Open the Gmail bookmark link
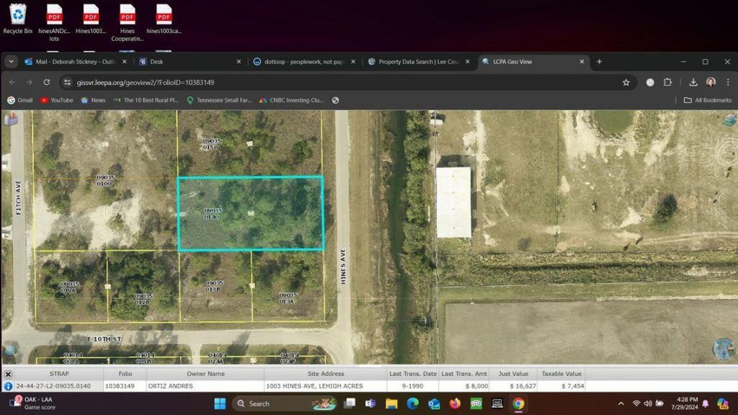This screenshot has height=415, width=738. pos(19,99)
